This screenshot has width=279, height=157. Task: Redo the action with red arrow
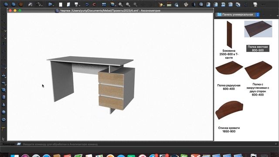(x=94, y=4)
